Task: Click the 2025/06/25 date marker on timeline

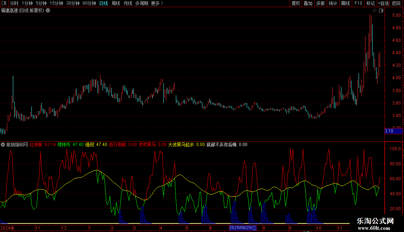Action: [243, 228]
